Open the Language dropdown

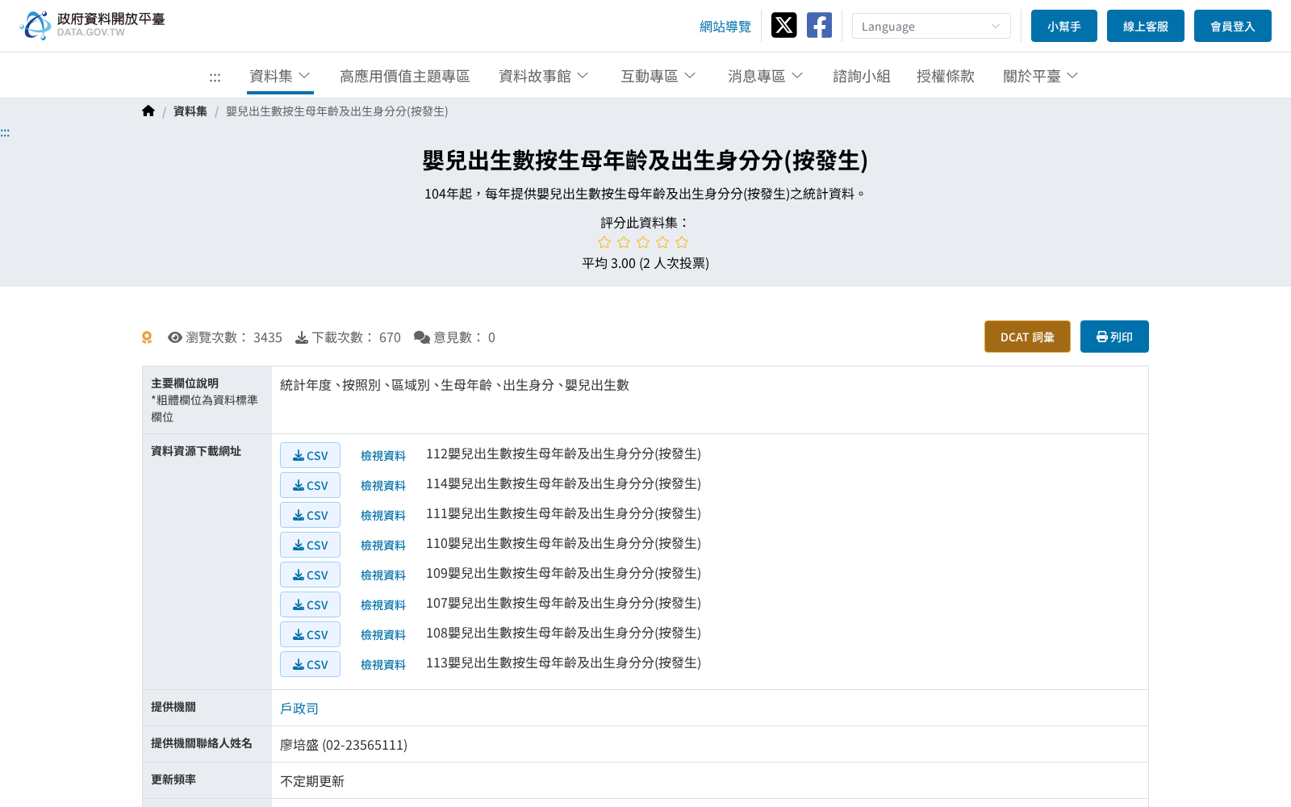[931, 26]
